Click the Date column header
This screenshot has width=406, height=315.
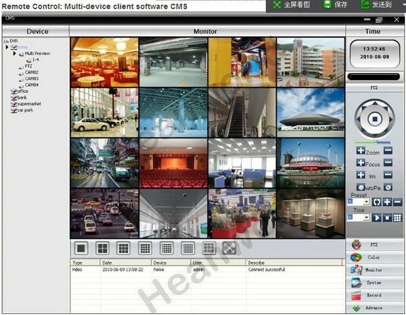[126, 262]
